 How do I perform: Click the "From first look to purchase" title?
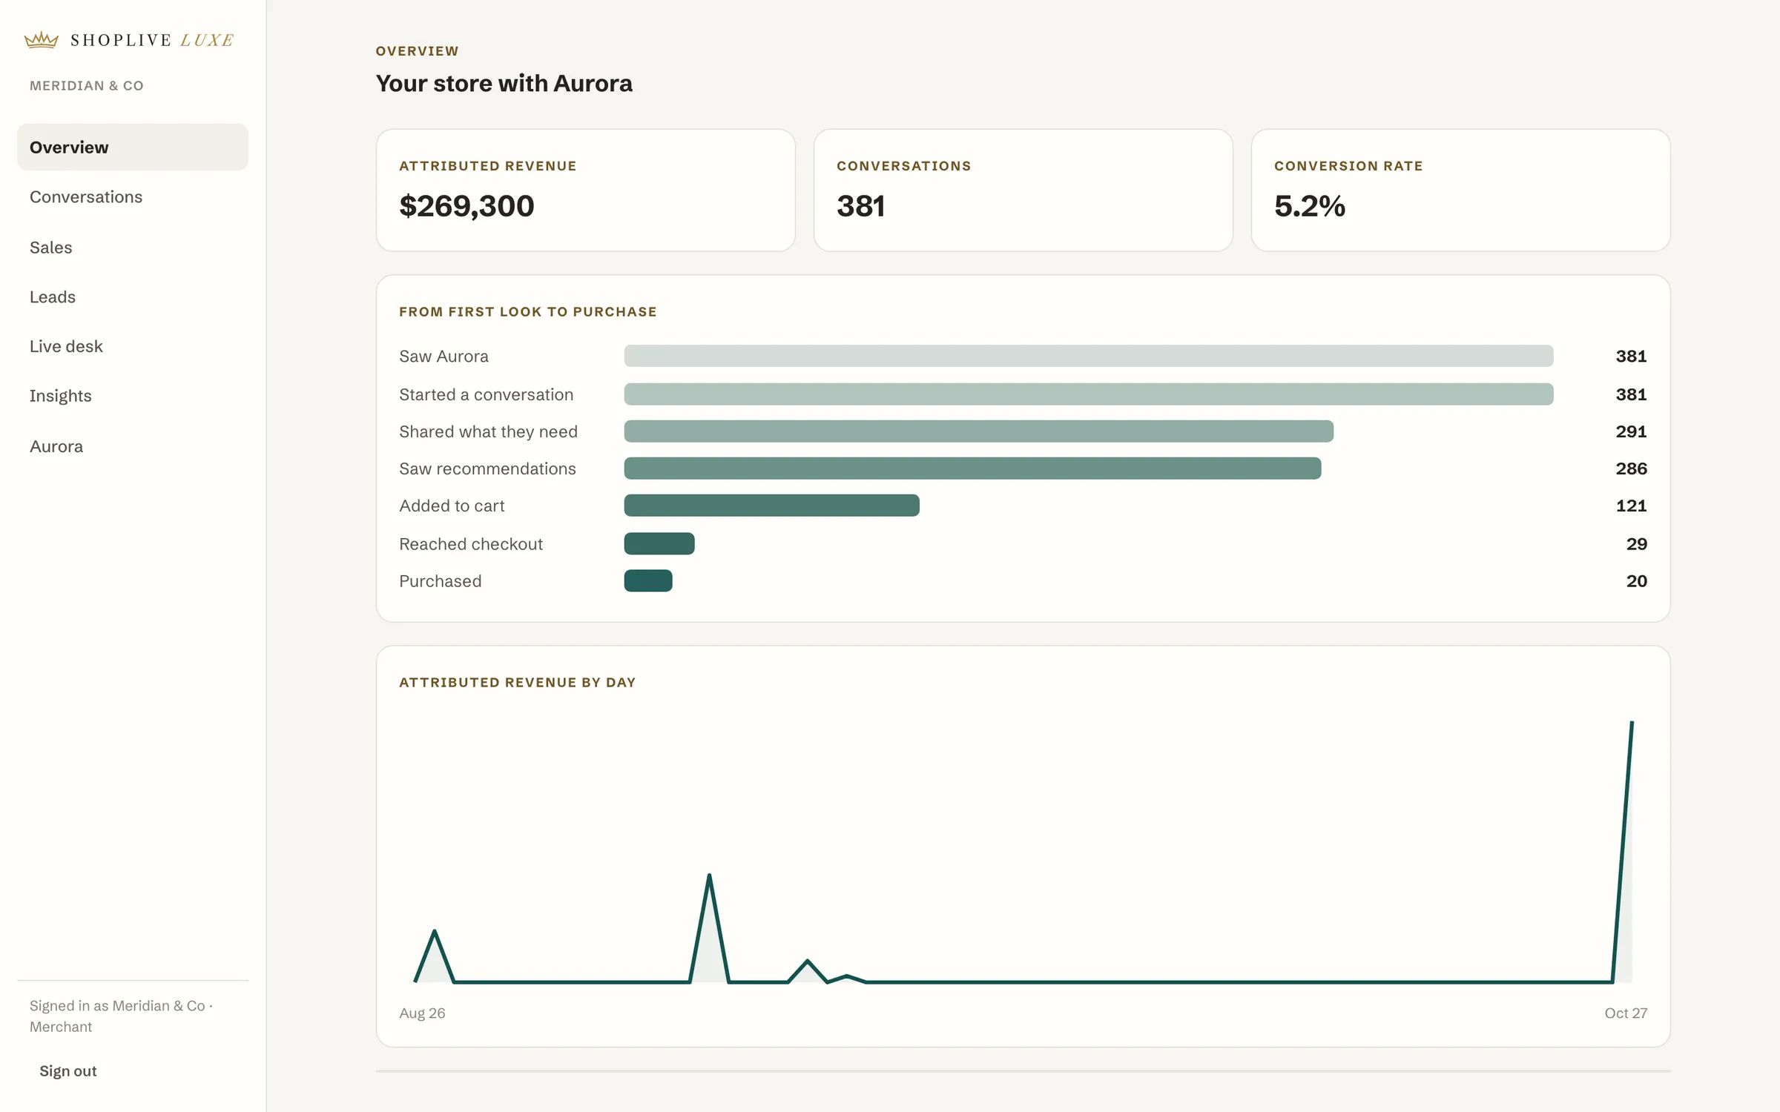coord(528,311)
